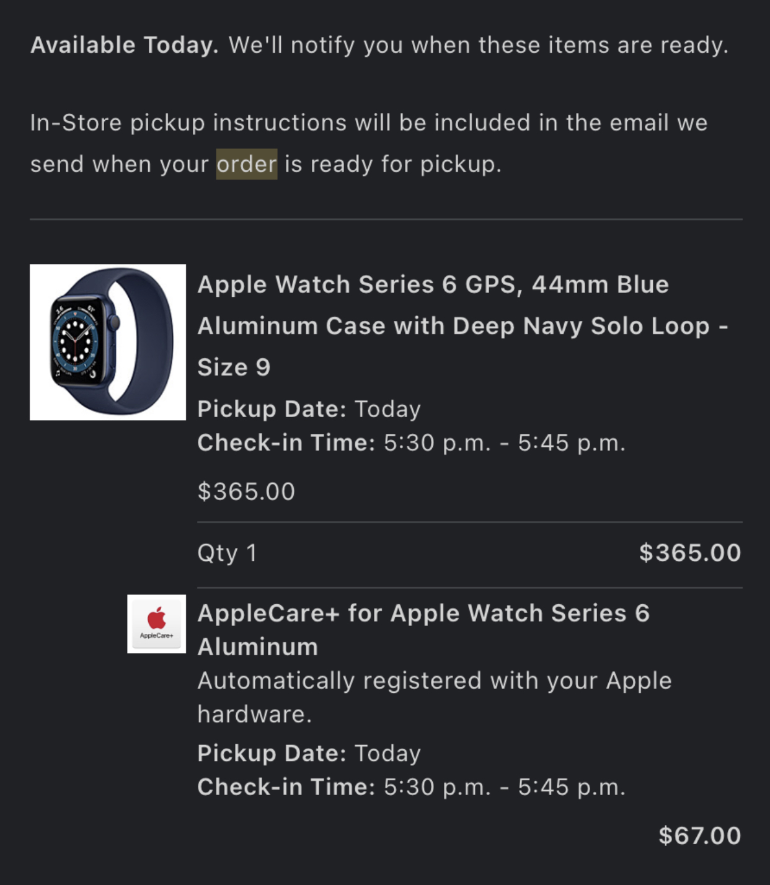The height and width of the screenshot is (885, 770).
Task: Click the AppleCare+ logo icon
Action: pos(156,623)
